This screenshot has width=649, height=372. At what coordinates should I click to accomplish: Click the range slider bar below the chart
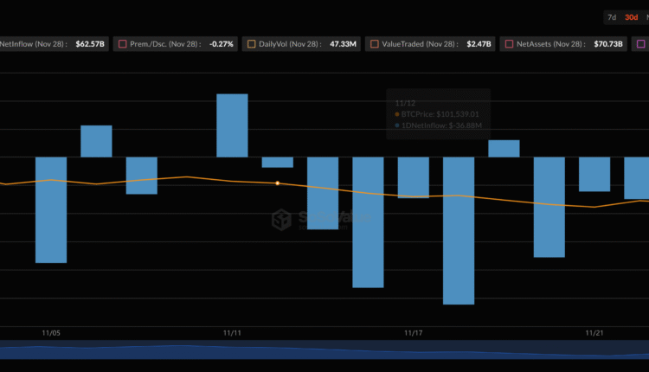tap(324, 350)
